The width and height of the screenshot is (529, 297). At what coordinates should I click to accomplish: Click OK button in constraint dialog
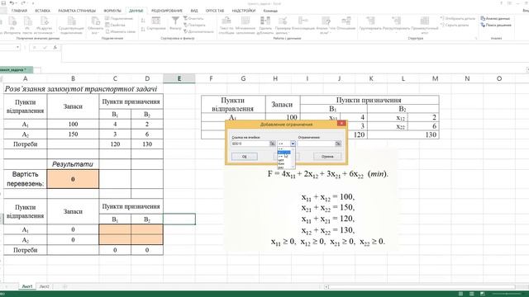coord(245,157)
